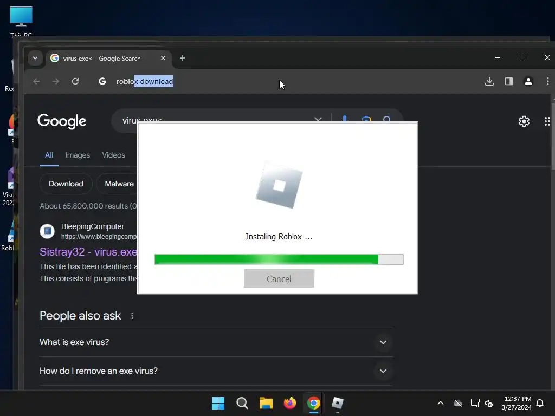Viewport: 555px width, 416px height.
Task: Go forward with the forward arrow
Action: click(x=56, y=81)
